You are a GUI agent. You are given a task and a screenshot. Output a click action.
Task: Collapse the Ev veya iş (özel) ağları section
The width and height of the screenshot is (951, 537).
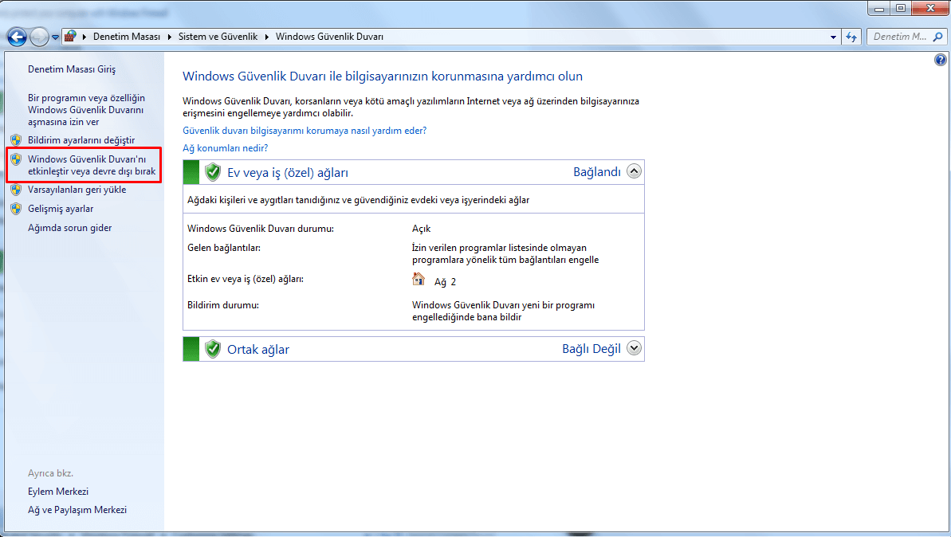coord(634,171)
